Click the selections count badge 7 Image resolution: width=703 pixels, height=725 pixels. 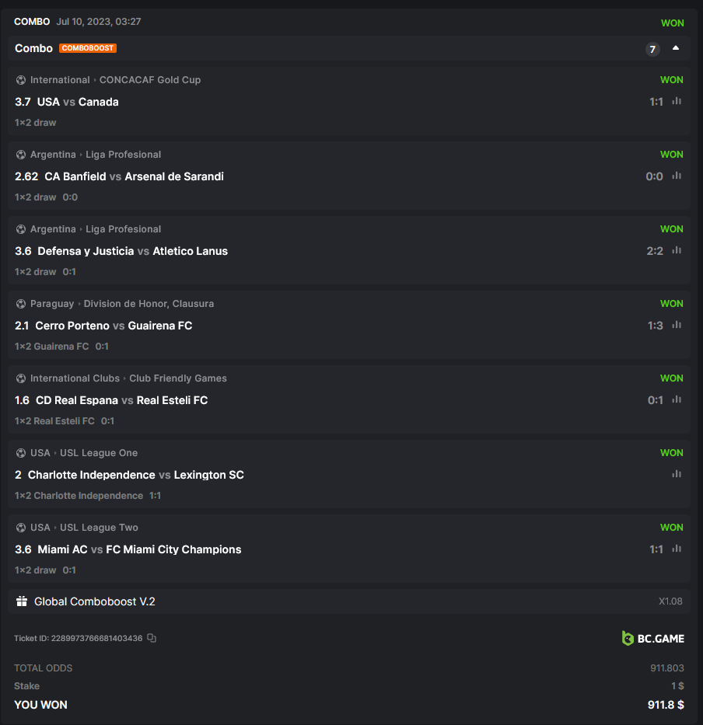click(652, 49)
